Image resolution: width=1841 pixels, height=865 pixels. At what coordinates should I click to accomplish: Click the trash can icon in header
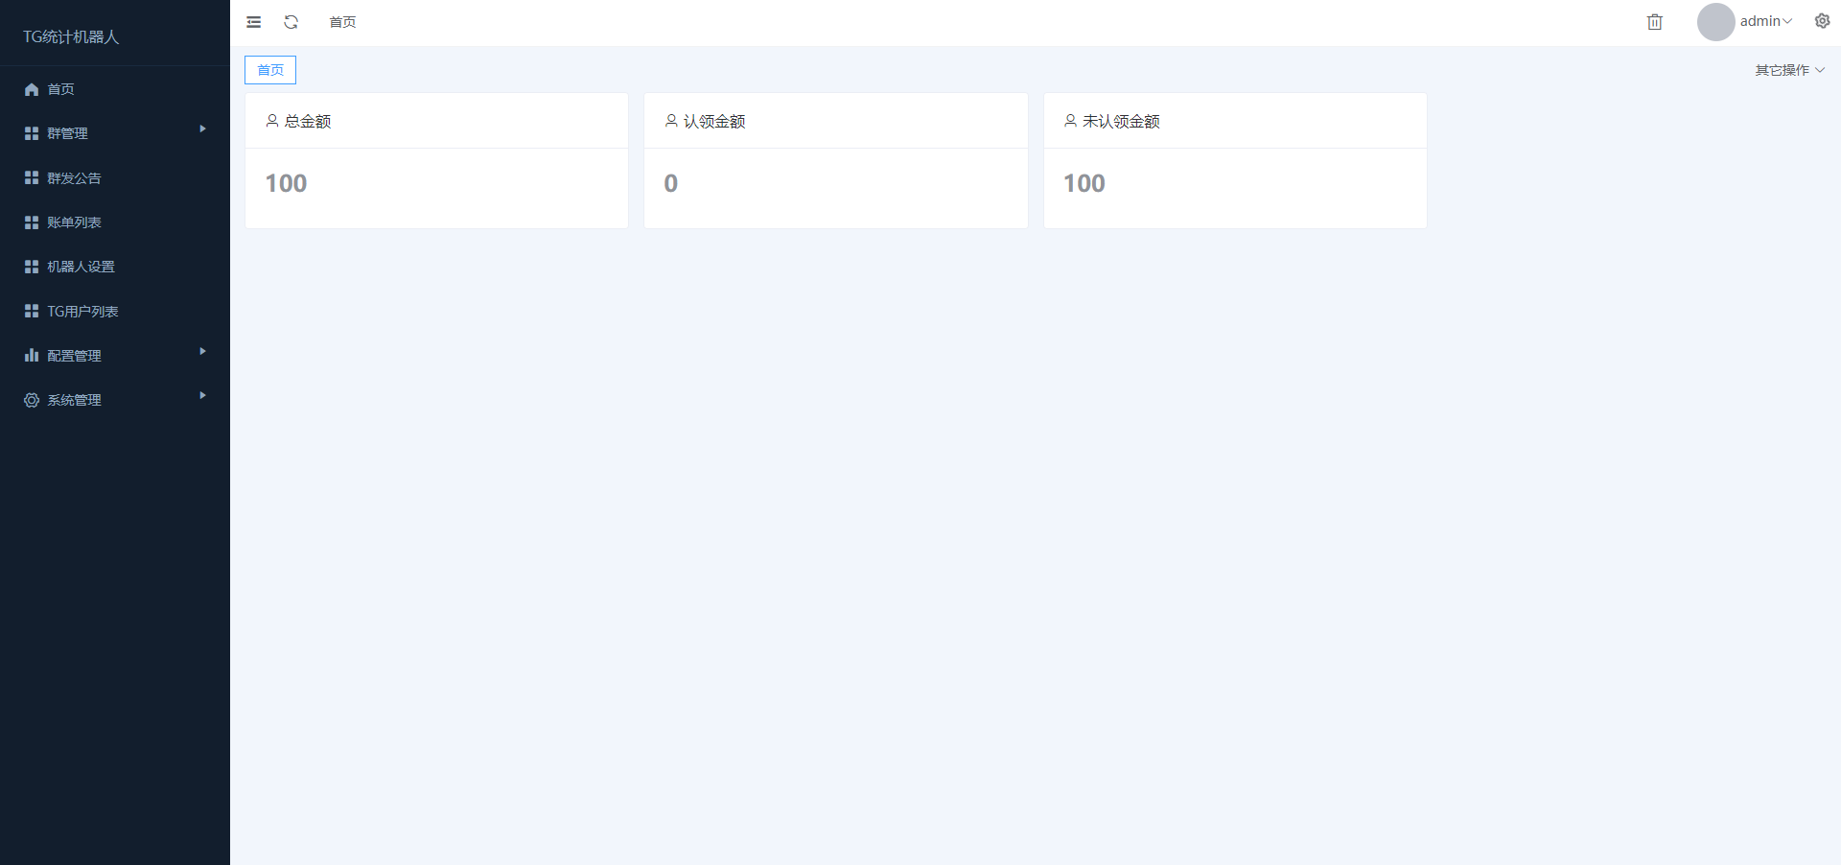pyautogui.click(x=1654, y=22)
